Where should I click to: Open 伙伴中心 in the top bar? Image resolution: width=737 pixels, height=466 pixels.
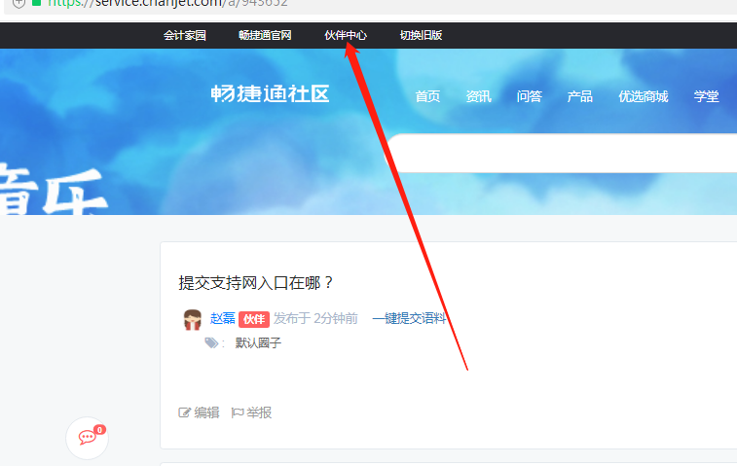click(346, 35)
